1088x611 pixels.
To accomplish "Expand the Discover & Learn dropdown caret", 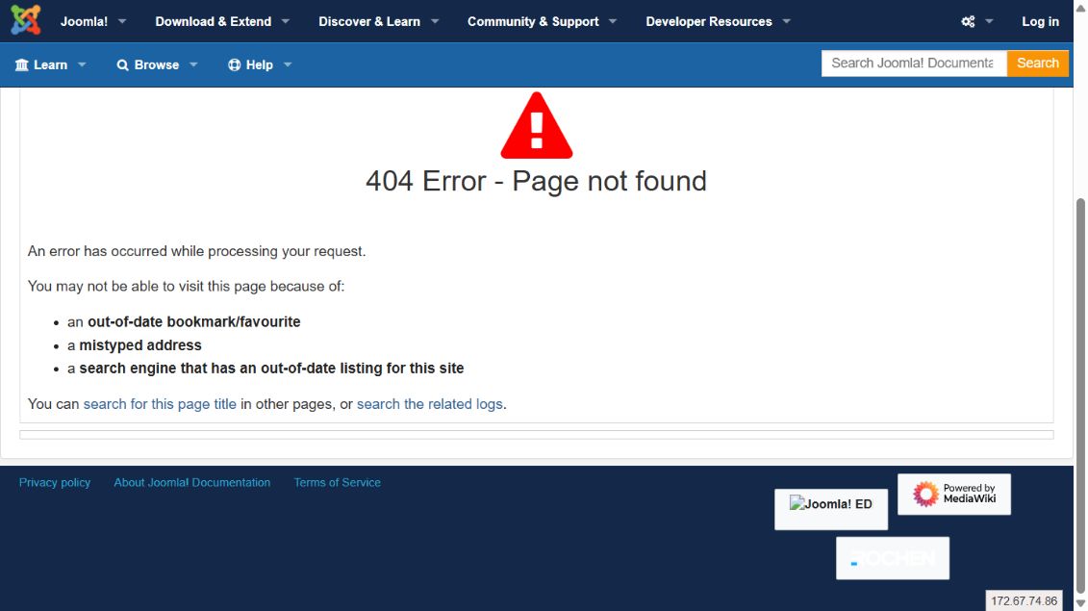I will tap(435, 21).
